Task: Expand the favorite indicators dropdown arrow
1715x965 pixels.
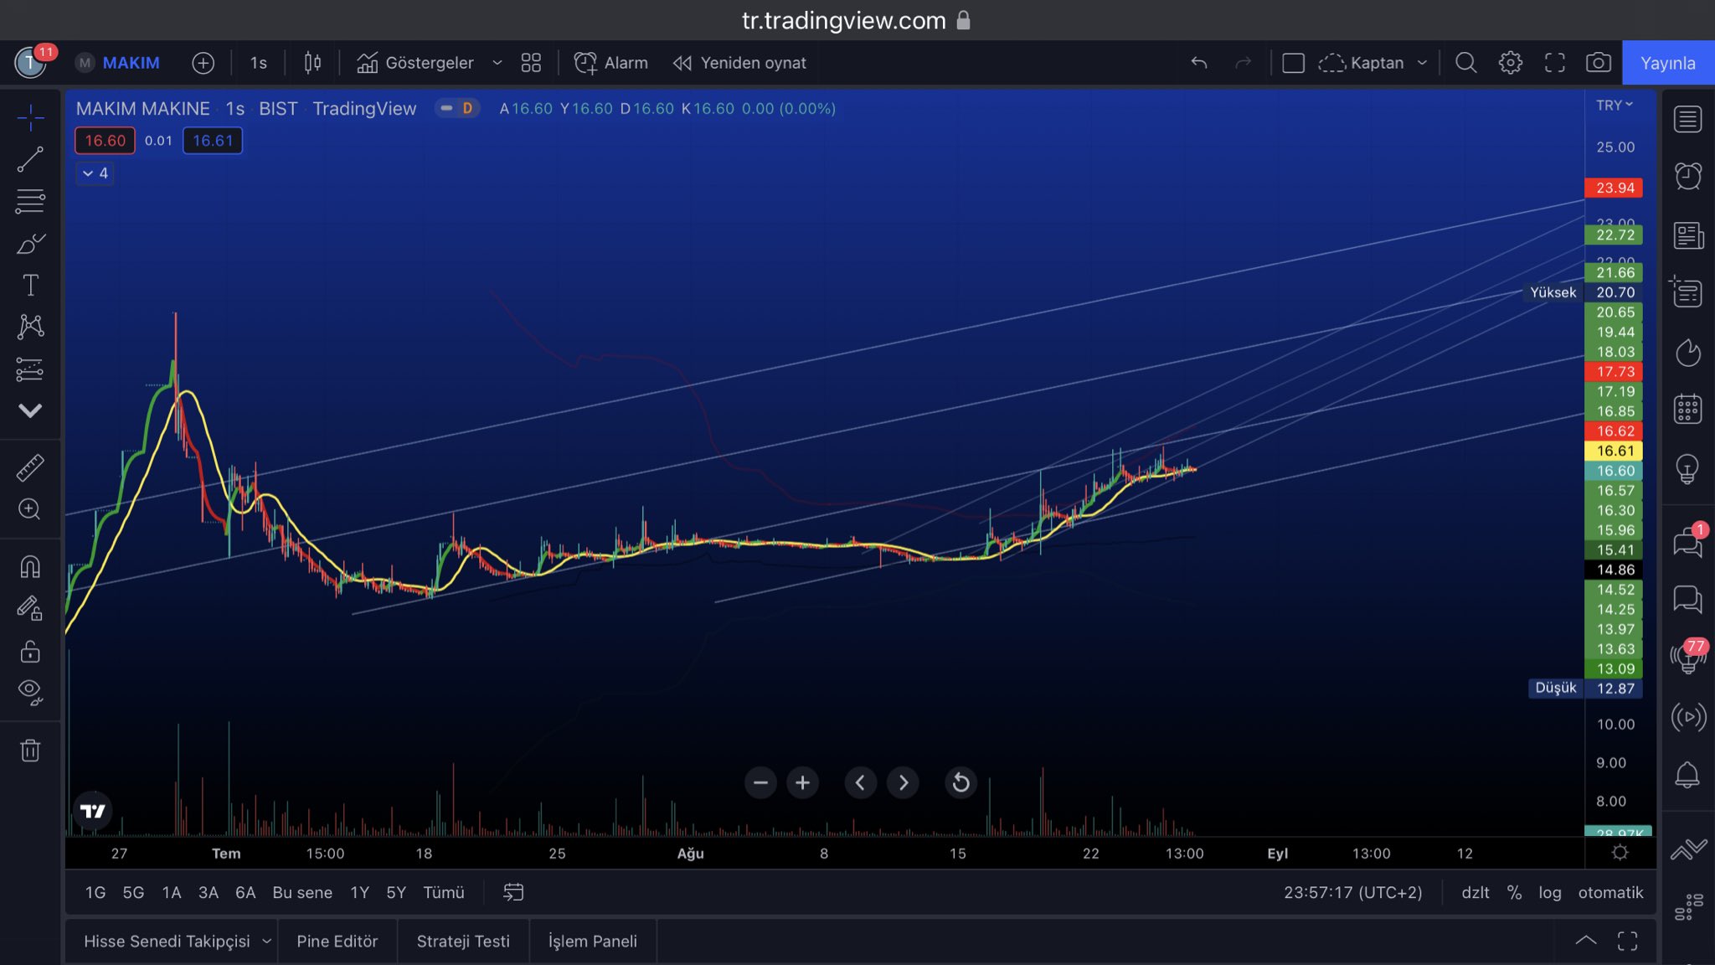Action: tap(497, 63)
